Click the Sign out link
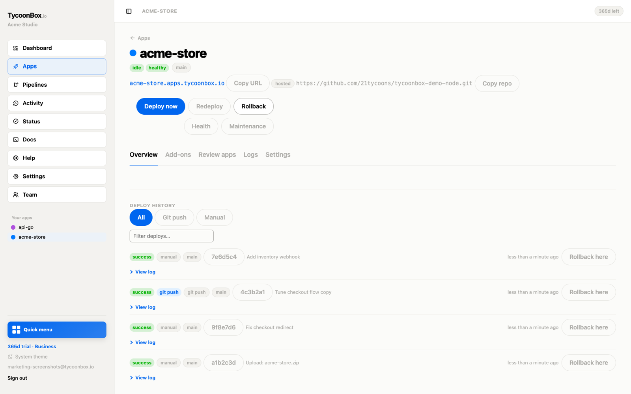The width and height of the screenshot is (631, 394). click(x=17, y=378)
